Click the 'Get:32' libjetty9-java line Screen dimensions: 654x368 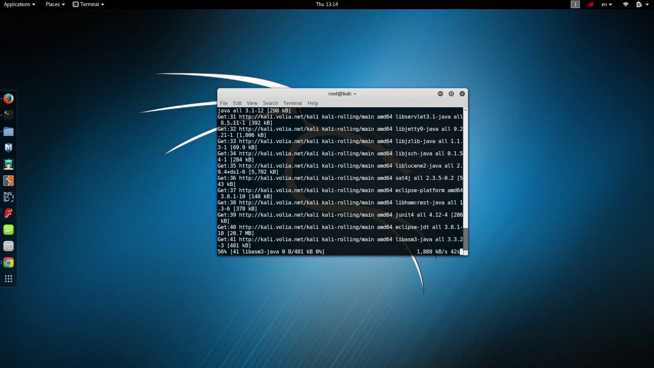pyautogui.click(x=340, y=132)
